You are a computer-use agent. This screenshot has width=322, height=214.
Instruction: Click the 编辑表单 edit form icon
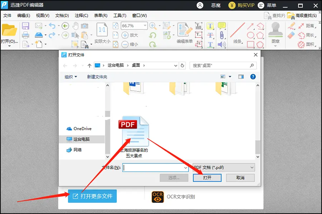[x=185, y=30]
